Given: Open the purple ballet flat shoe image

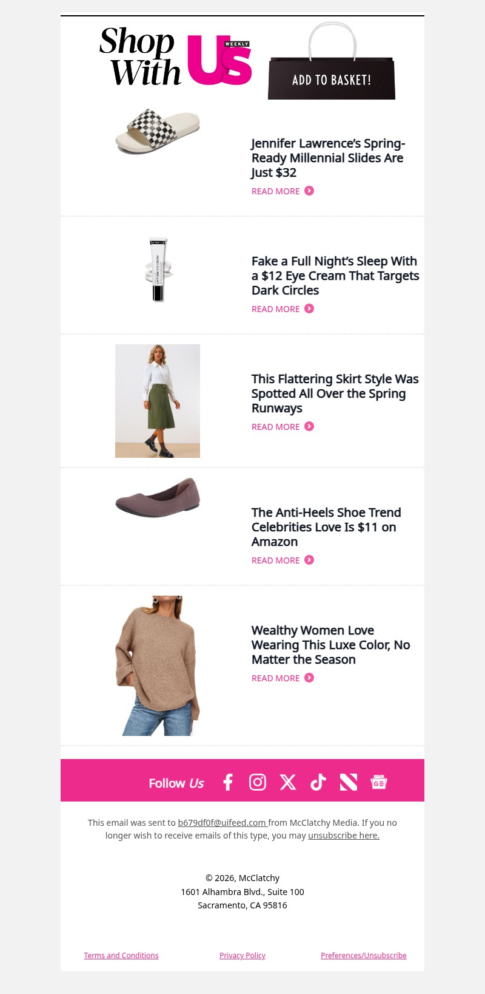Looking at the screenshot, I should [158, 498].
